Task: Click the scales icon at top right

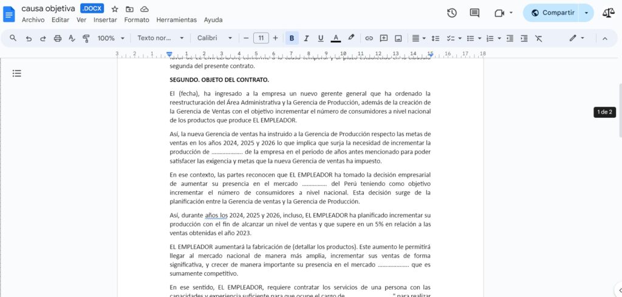Action: point(609,13)
